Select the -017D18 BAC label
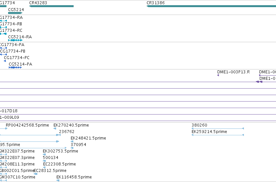The width and height of the screenshot is (276, 182). tap(9, 111)
